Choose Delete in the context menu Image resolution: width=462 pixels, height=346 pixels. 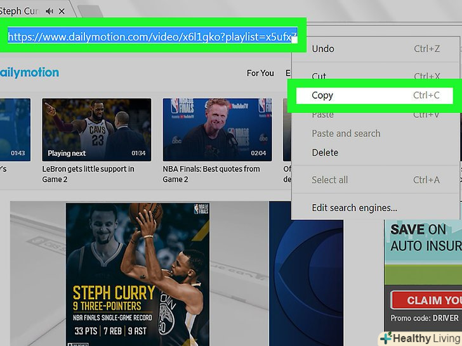tap(375, 153)
